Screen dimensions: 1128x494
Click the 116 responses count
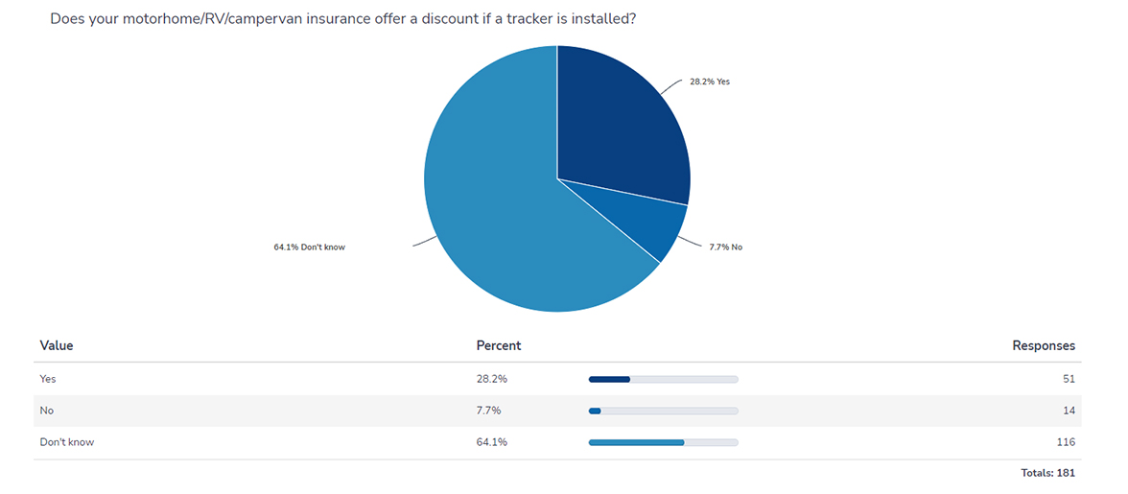pos(1066,442)
